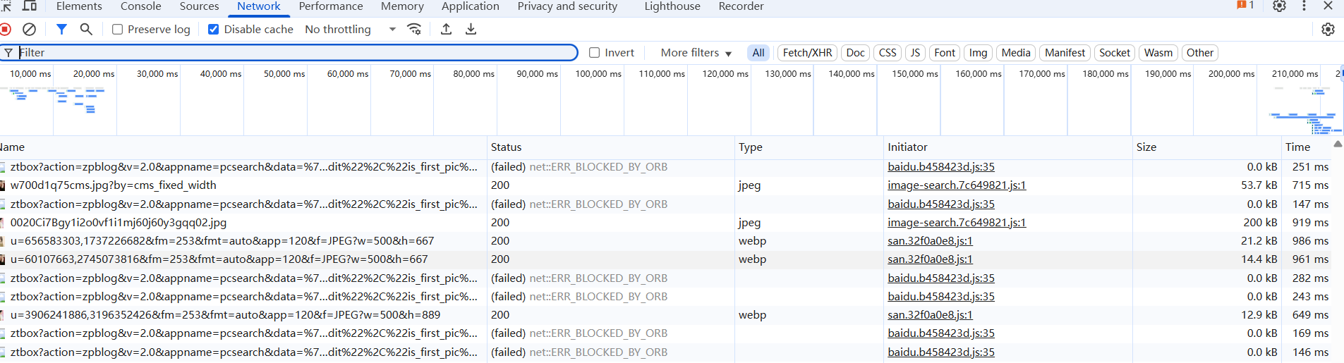
Task: Clear the network log
Action: pos(29,30)
